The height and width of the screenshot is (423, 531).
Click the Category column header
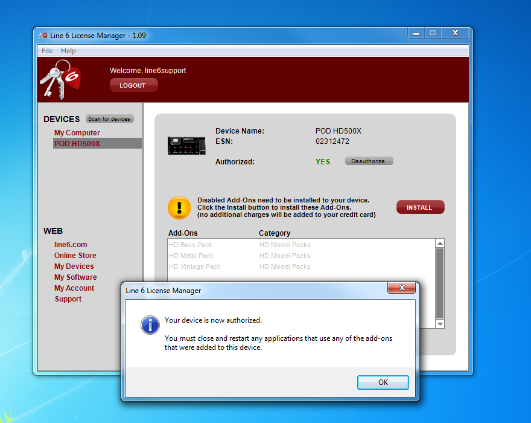click(275, 233)
